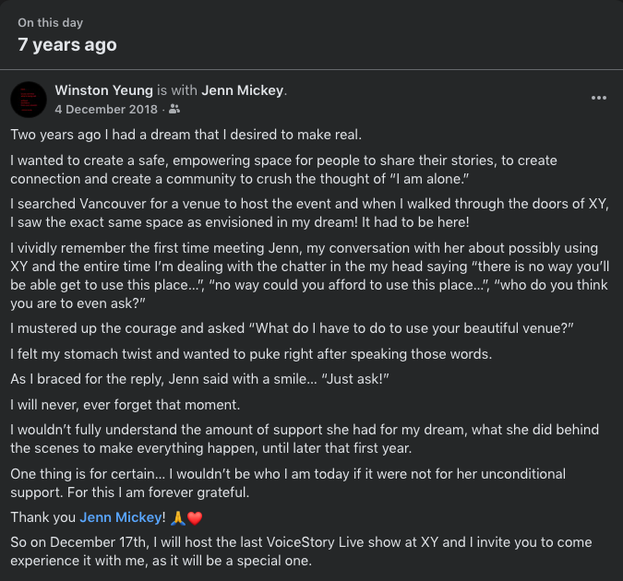
Task: Open the three-dot post options menu
Action: pyautogui.click(x=599, y=98)
